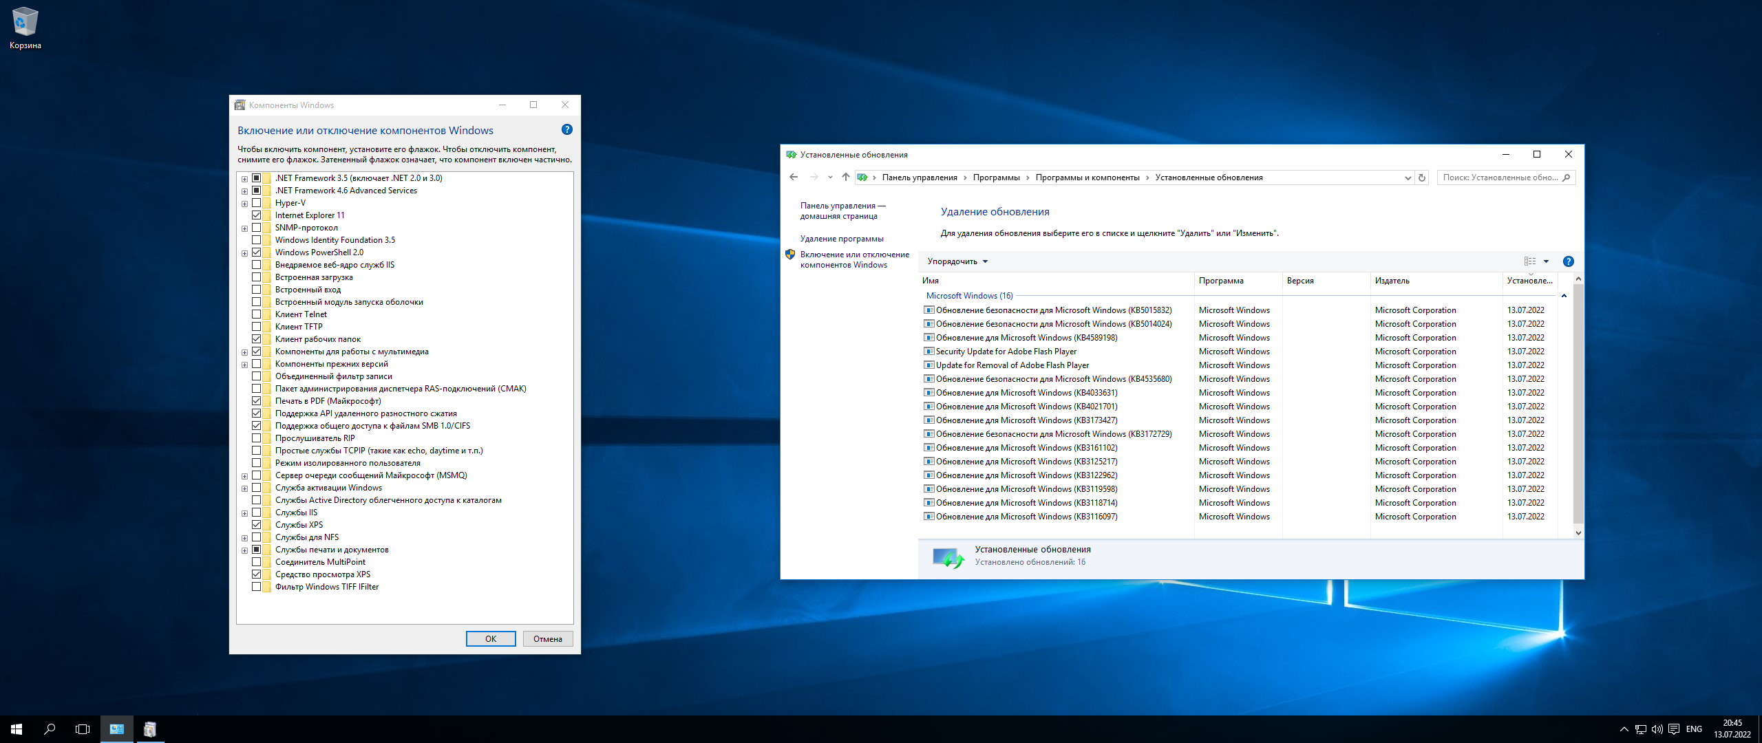Click the back arrow in Installed Updates window
This screenshot has height=743, width=1762.
(794, 177)
